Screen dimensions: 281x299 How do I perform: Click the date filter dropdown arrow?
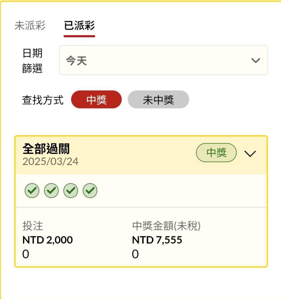[x=256, y=60]
